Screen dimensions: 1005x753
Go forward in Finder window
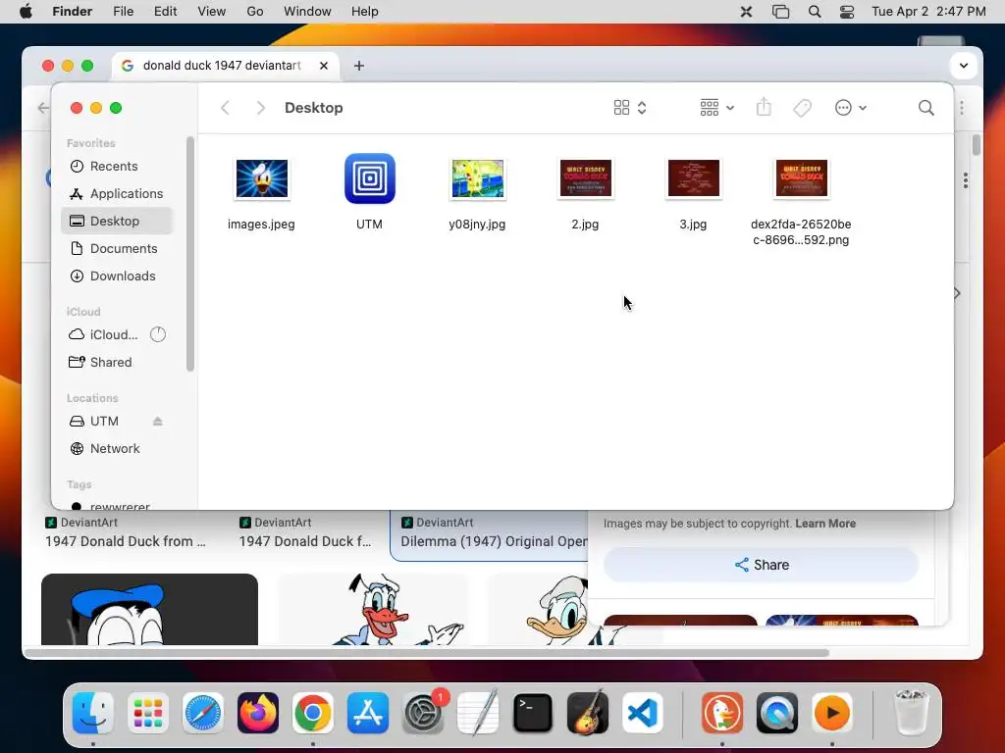260,108
